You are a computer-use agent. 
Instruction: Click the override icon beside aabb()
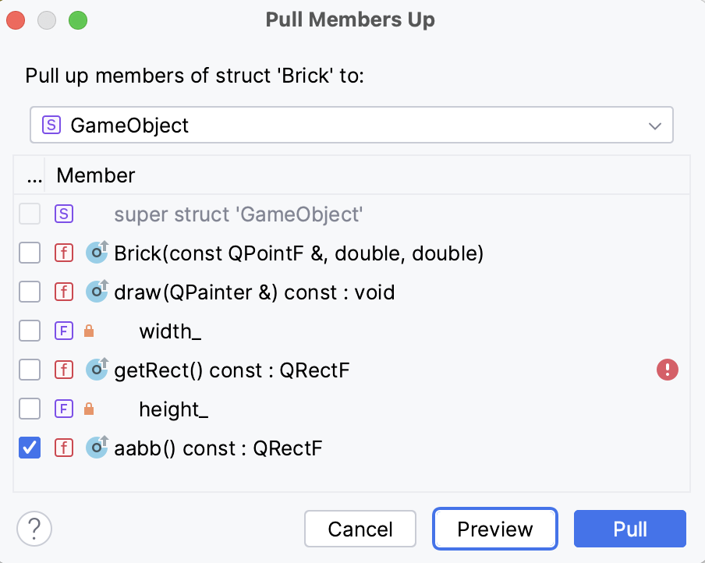(97, 448)
